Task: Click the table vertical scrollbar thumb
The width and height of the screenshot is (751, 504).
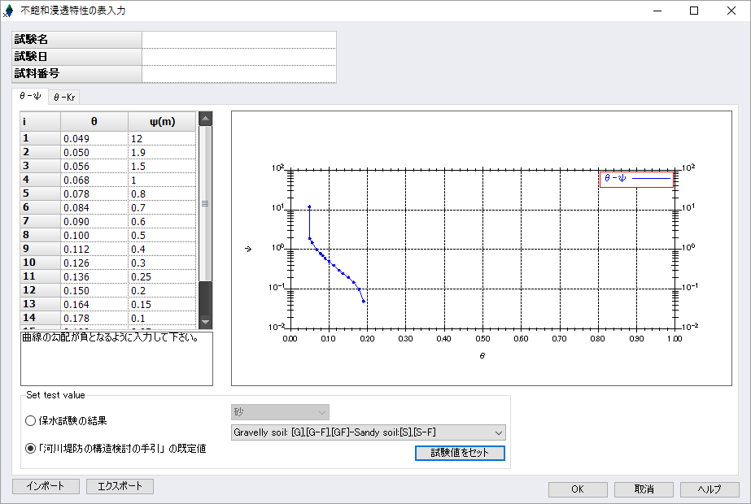Action: [x=206, y=203]
